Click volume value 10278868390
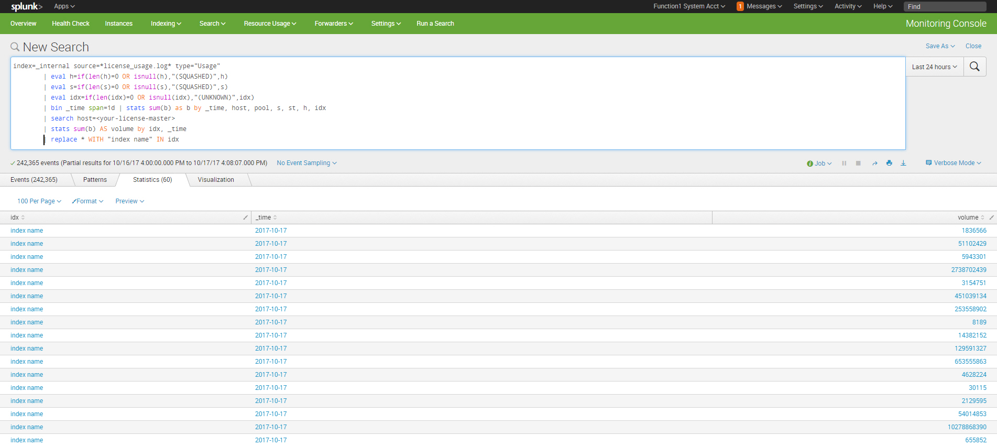 click(x=967, y=427)
